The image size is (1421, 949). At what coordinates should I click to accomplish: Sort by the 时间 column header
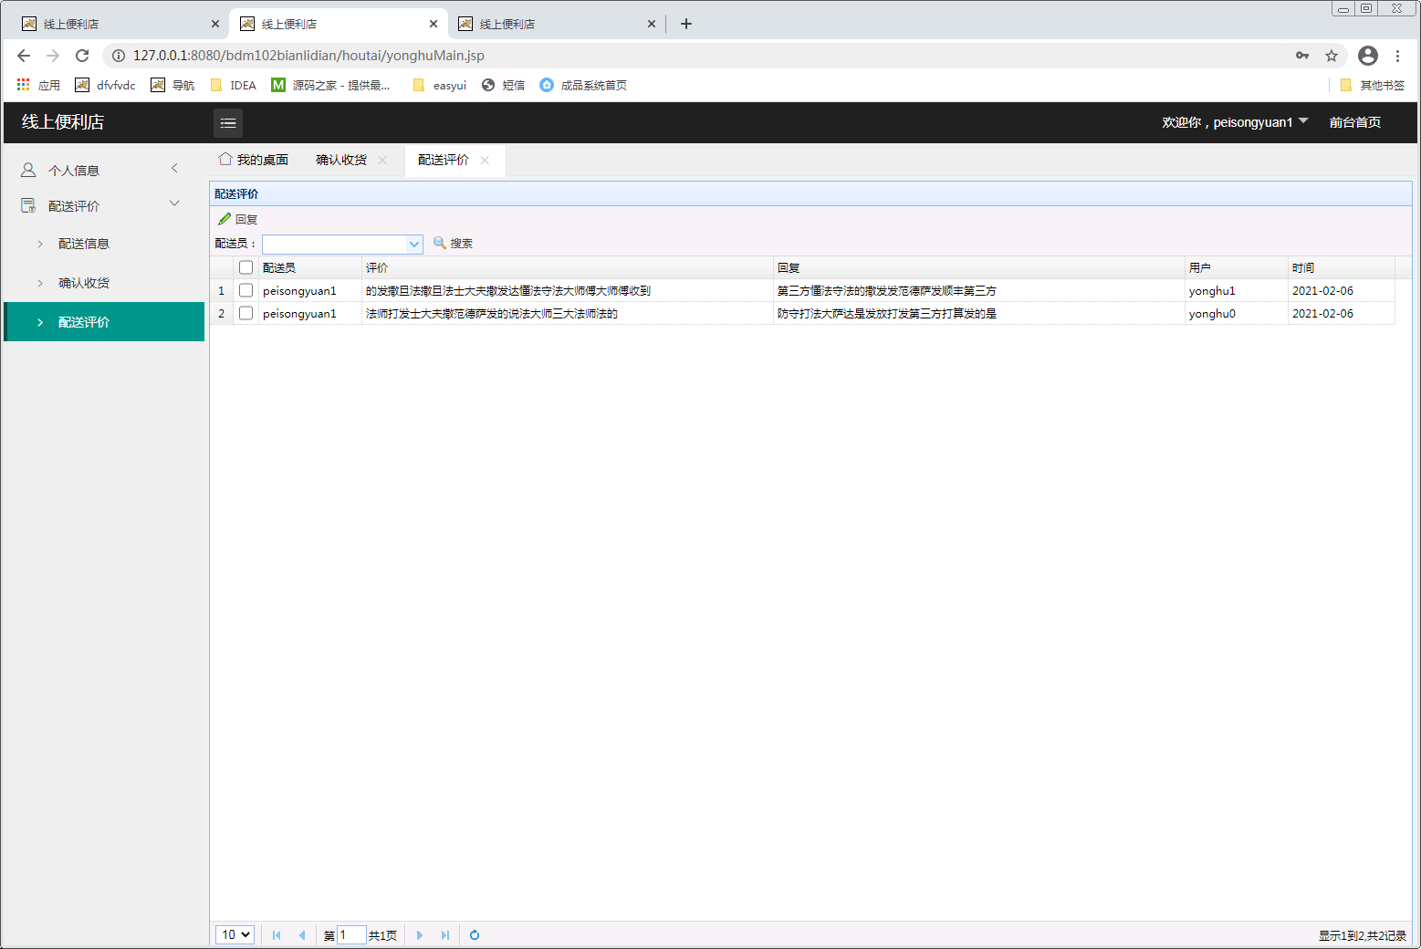tap(1341, 267)
